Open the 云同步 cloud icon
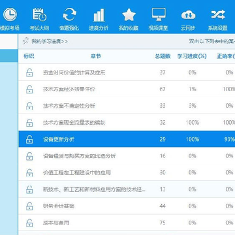The width and height of the screenshot is (235, 235). [x=188, y=15]
